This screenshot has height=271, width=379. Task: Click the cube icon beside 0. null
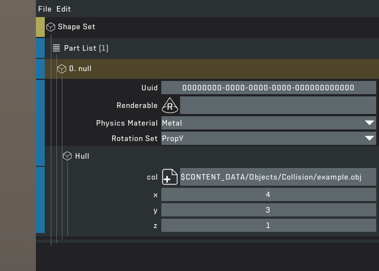tap(62, 69)
